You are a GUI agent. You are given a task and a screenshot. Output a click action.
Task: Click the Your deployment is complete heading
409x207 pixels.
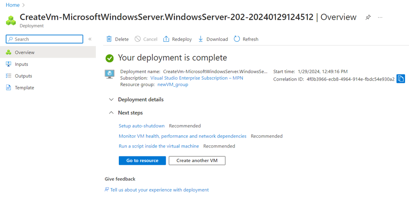coord(172,57)
